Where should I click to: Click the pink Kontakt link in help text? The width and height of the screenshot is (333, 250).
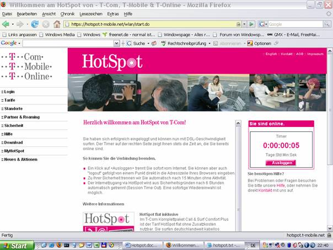click(265, 190)
